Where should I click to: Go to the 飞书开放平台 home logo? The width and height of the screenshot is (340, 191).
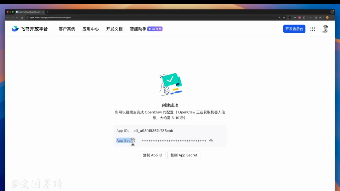(30, 29)
